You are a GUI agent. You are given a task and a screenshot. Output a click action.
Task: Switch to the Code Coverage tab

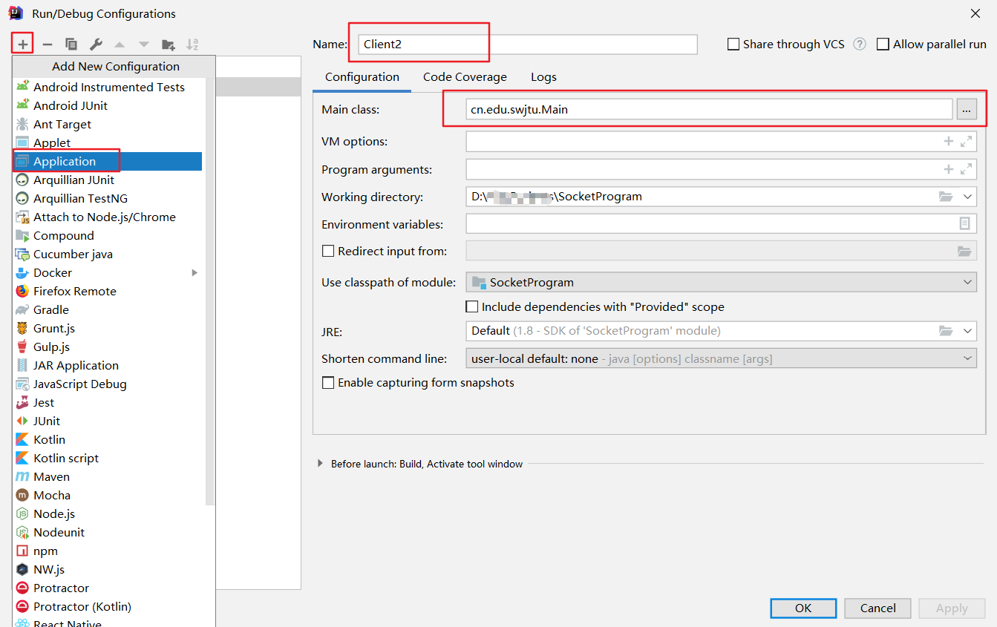(x=465, y=77)
